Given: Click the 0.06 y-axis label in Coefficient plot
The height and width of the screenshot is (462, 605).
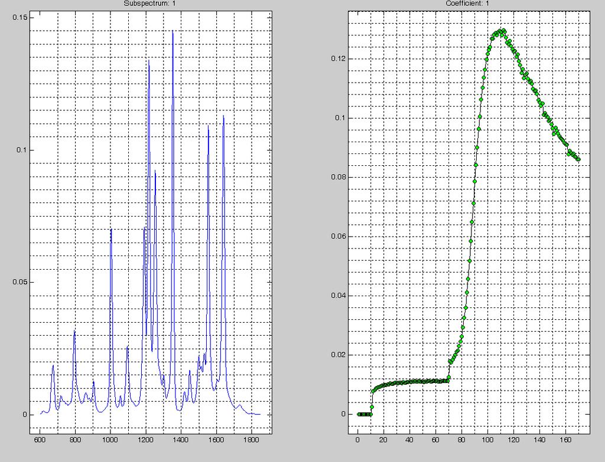Looking at the screenshot, I should (338, 236).
